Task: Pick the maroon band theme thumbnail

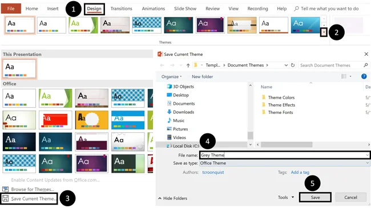Action: pos(91,141)
